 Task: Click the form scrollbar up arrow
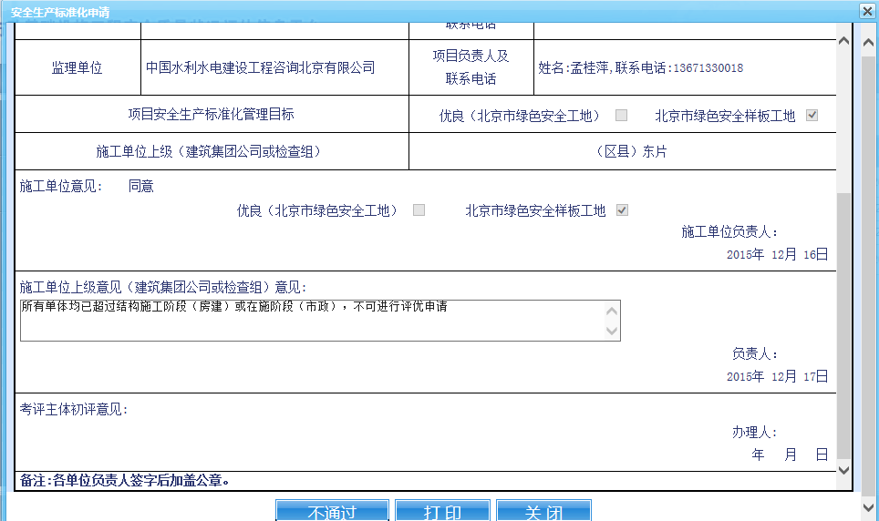coord(843,42)
